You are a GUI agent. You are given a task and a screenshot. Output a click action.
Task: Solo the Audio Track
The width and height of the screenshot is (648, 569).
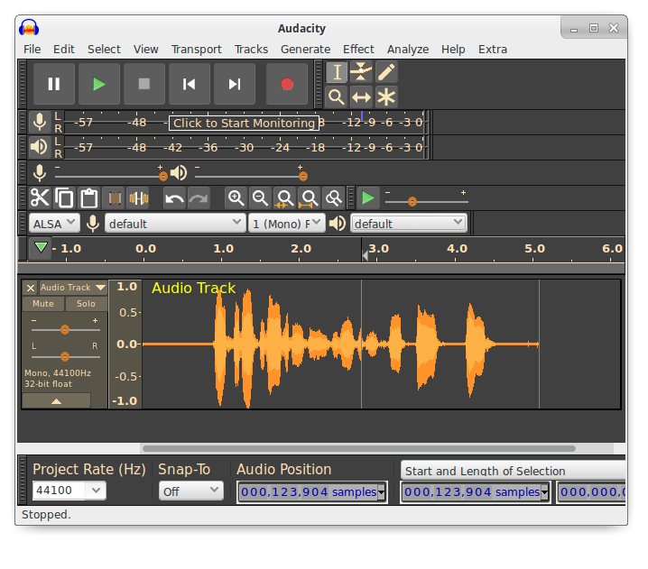[x=86, y=304]
